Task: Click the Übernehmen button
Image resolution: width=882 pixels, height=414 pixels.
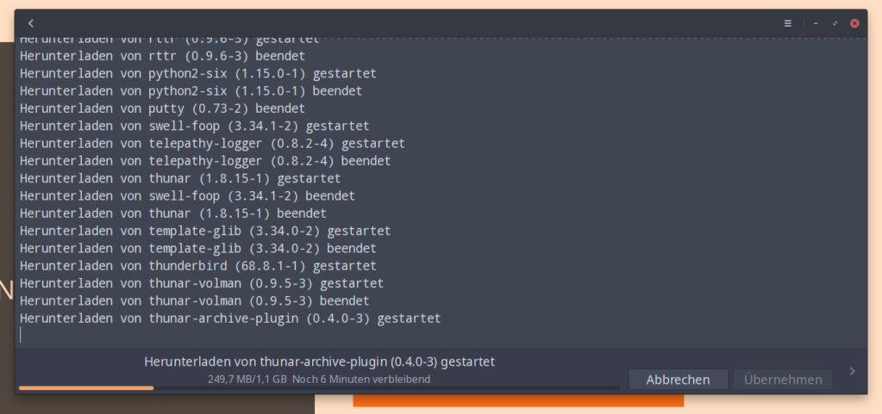Action: click(783, 380)
